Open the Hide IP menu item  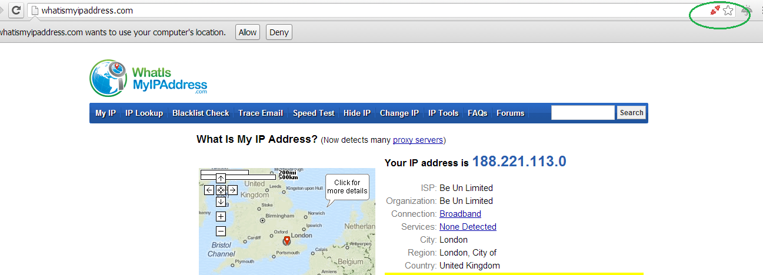[x=357, y=113]
